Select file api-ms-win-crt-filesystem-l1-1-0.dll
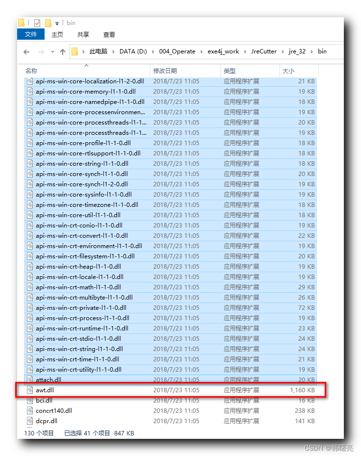This screenshot has height=456, width=361. click(x=170, y=256)
